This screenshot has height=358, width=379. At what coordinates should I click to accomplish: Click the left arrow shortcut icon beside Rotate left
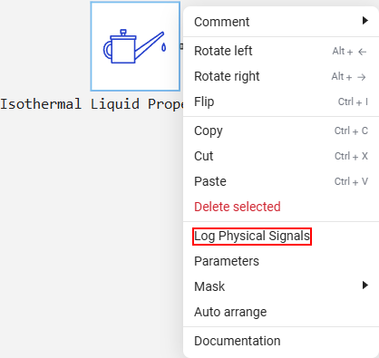click(x=362, y=52)
